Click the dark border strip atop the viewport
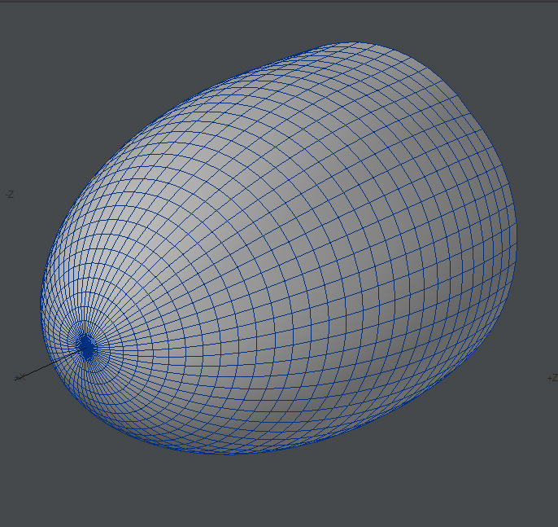Screen dimensions: 558x527 279,1
